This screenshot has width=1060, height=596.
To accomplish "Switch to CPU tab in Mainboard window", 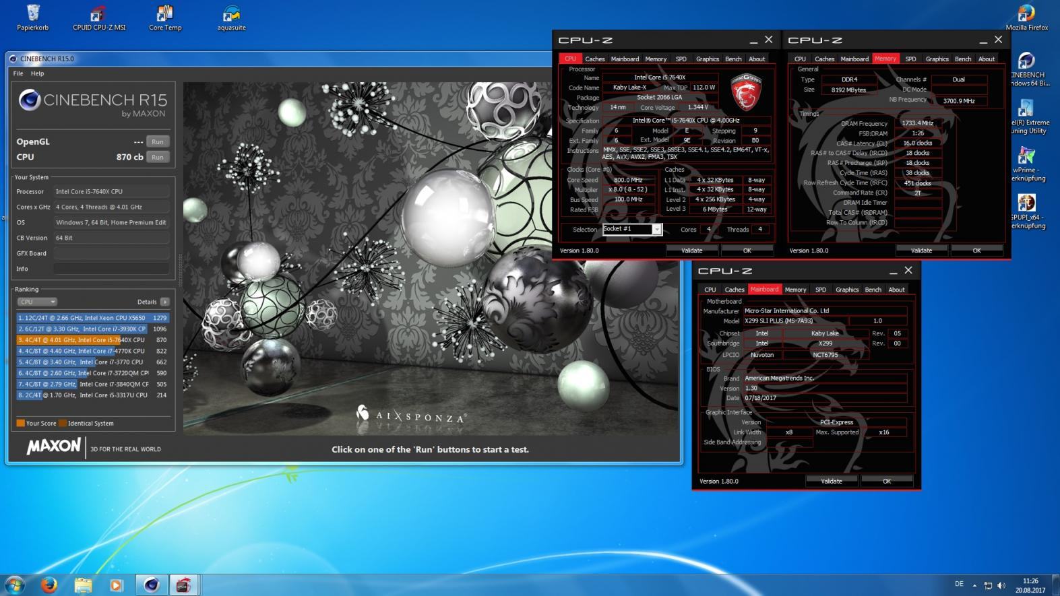I will [x=710, y=290].
